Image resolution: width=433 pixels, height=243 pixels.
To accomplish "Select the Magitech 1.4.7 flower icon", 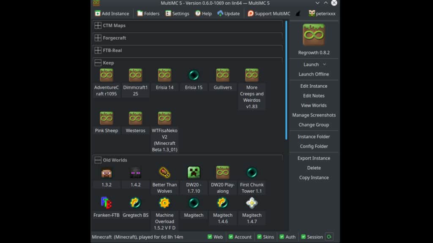I will point(252,203).
